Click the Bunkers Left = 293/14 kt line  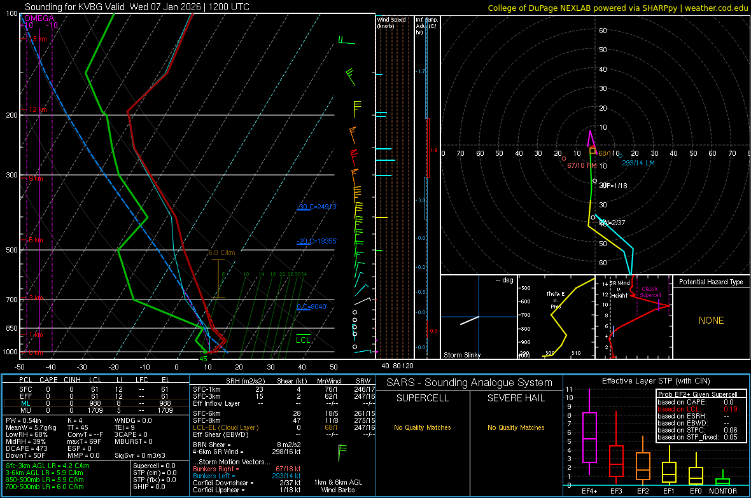tap(247, 476)
